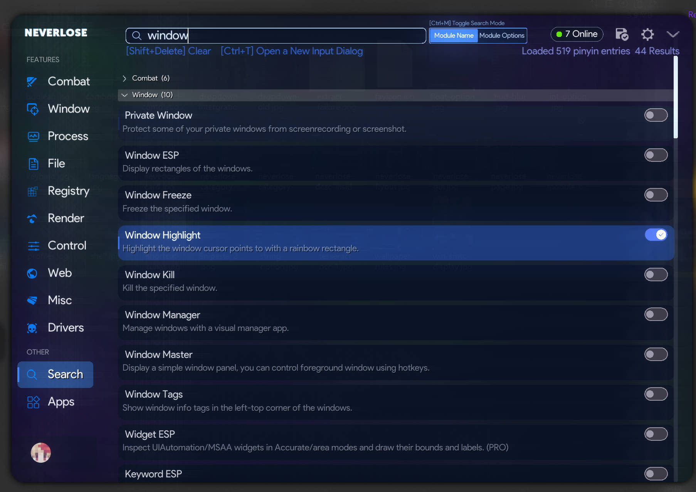Open the top-right chevron dropdown
Image resolution: width=696 pixels, height=492 pixels.
click(673, 34)
